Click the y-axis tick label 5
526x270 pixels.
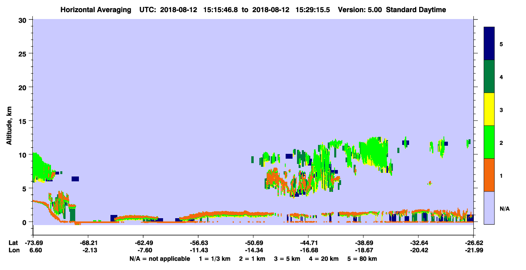25,188
